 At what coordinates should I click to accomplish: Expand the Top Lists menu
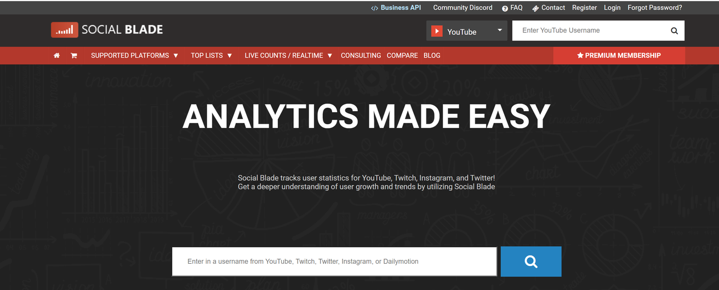tap(211, 55)
